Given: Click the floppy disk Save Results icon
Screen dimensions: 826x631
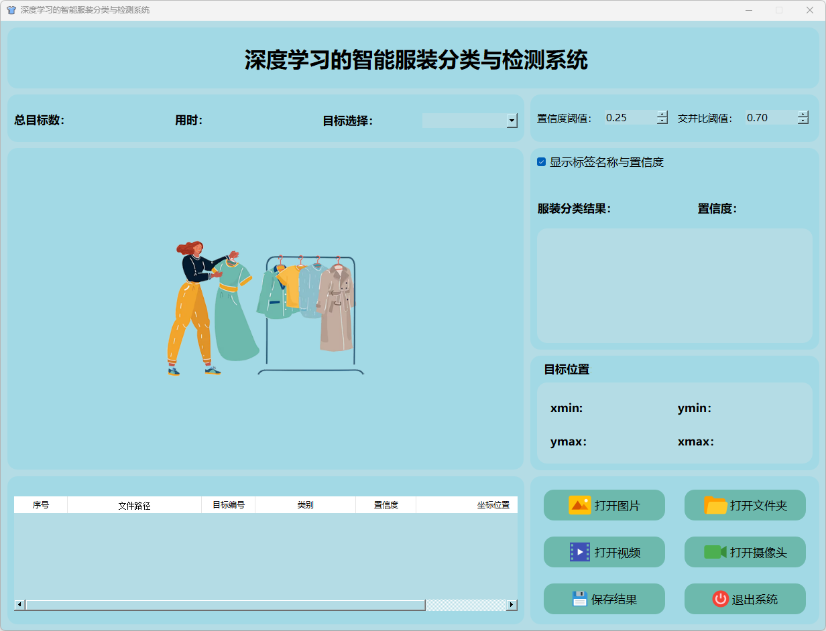Looking at the screenshot, I should (x=579, y=599).
